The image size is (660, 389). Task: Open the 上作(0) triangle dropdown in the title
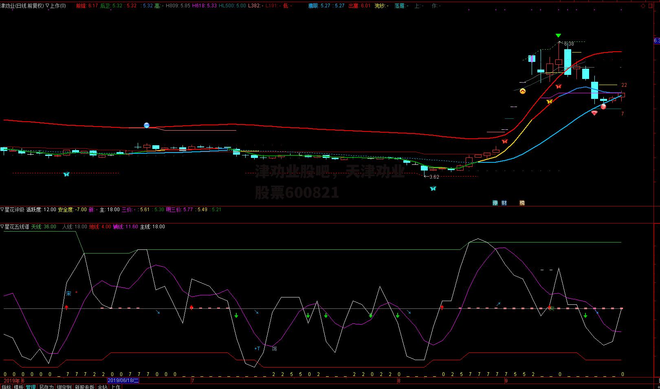coord(47,6)
